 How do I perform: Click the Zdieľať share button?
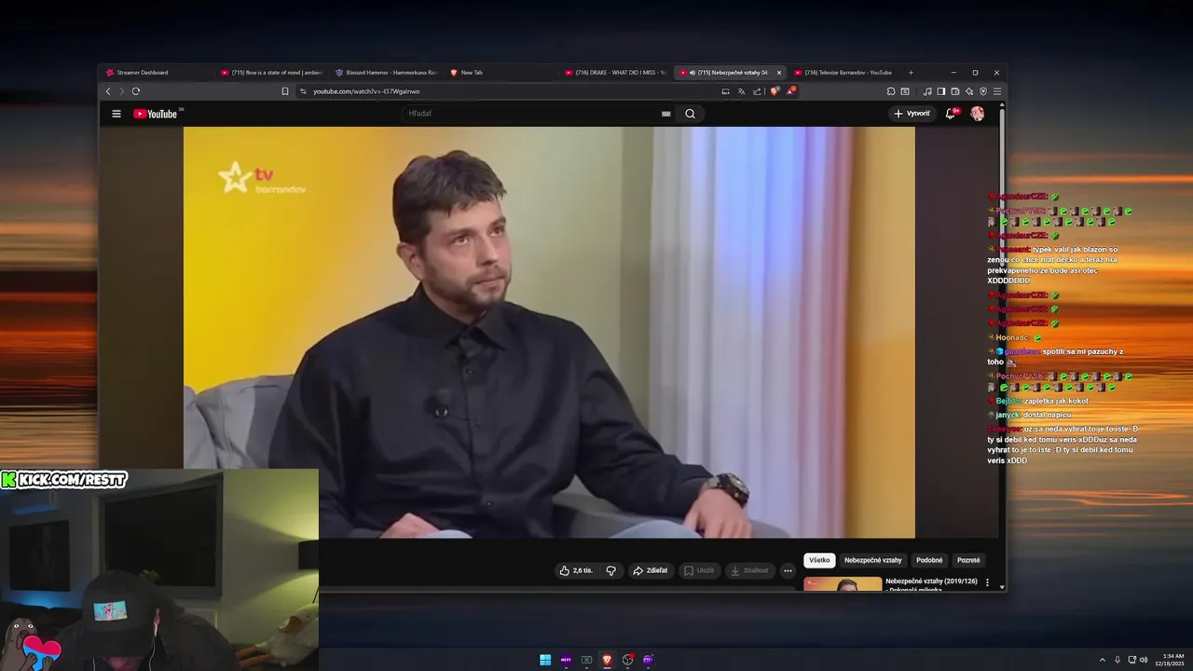(x=650, y=570)
